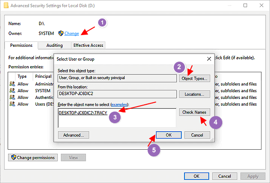The image size is (270, 183).
Task: Click the Change owner link
Action: click(x=72, y=33)
